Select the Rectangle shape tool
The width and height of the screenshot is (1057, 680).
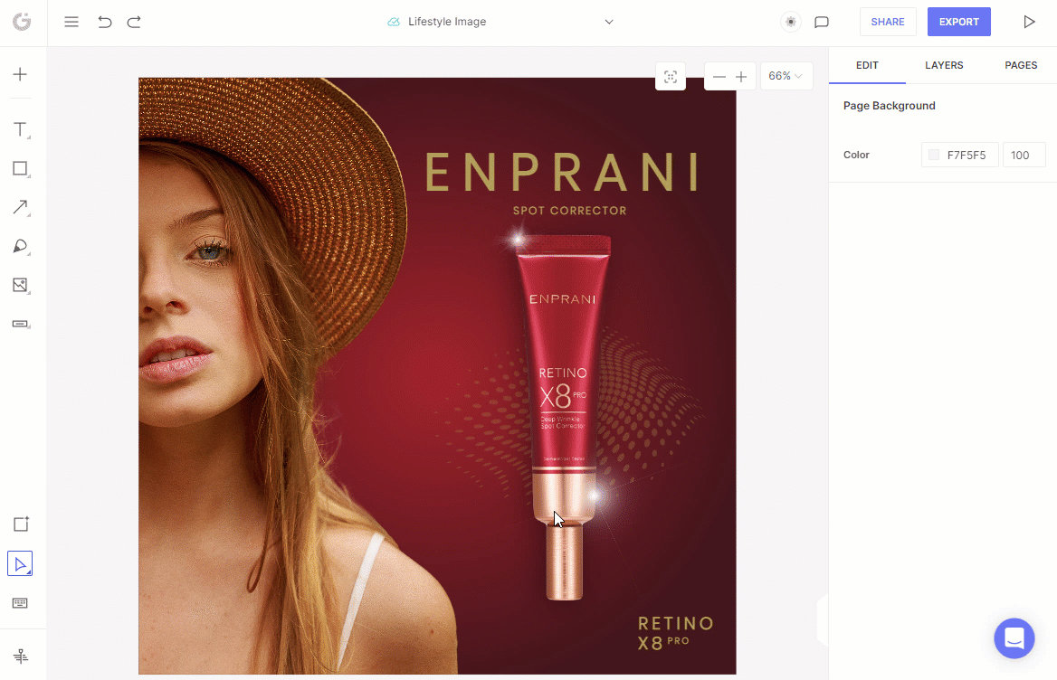pyautogui.click(x=21, y=169)
